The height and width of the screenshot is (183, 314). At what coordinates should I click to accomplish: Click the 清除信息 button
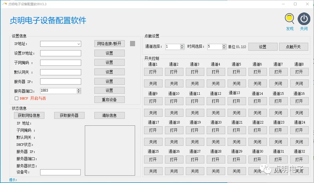click(109, 115)
